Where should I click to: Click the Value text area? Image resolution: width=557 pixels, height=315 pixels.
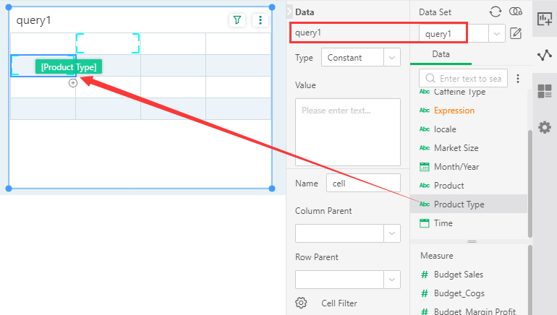click(x=348, y=132)
